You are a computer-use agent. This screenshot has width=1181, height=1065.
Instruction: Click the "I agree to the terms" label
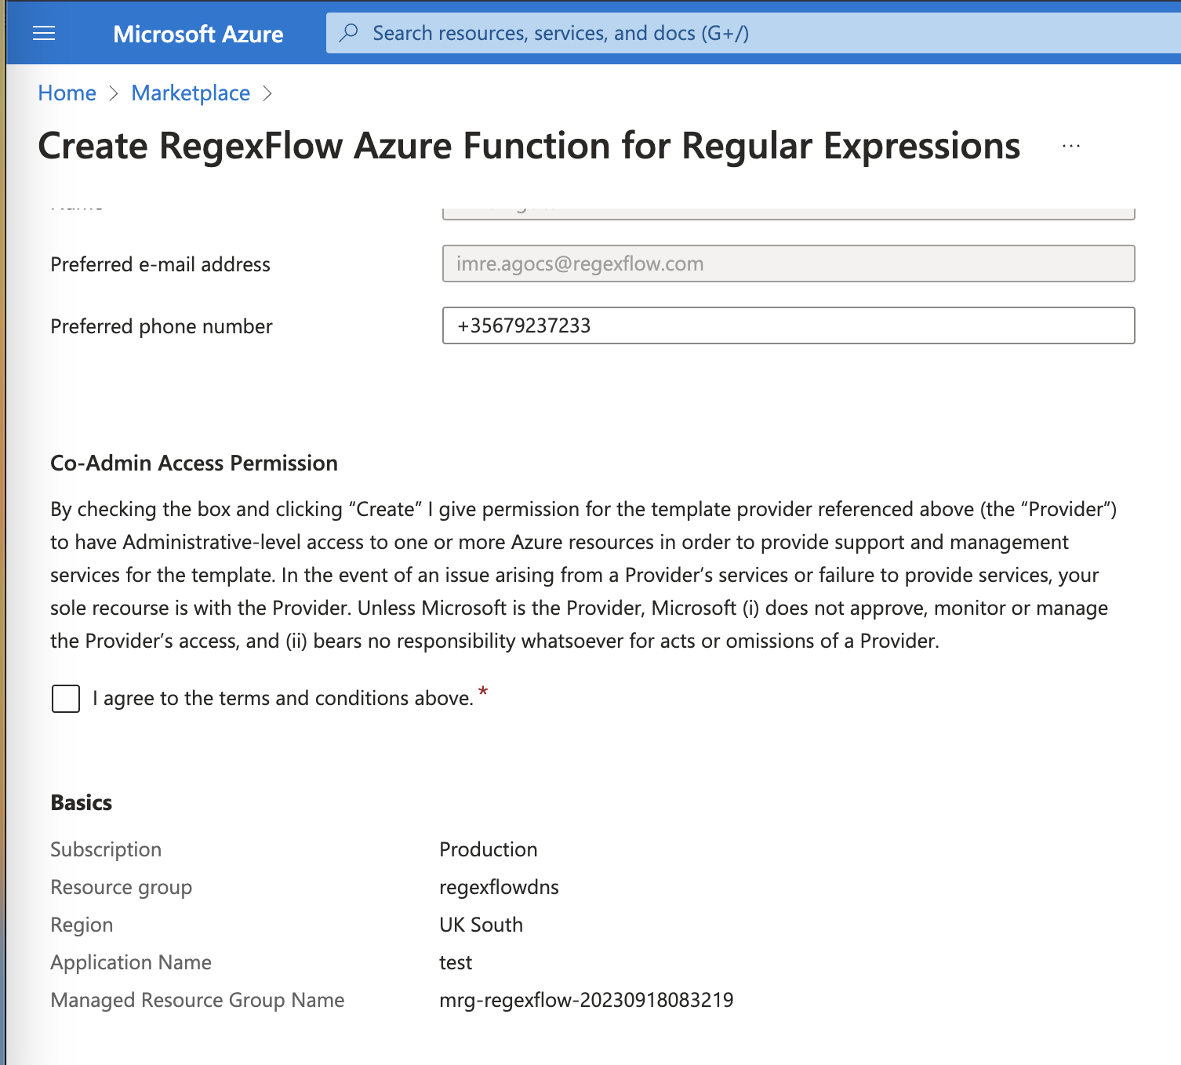pos(282,698)
